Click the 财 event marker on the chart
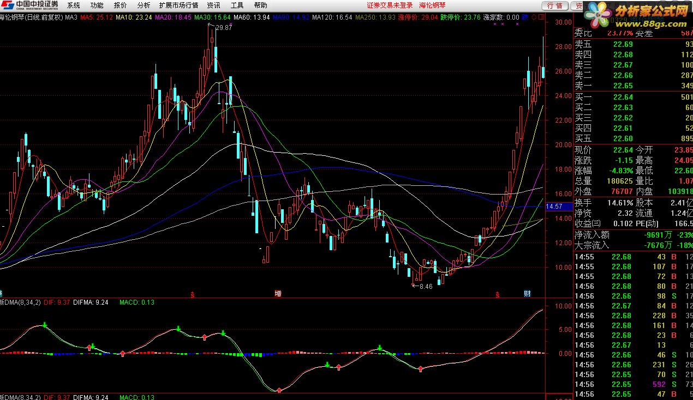 point(527,294)
